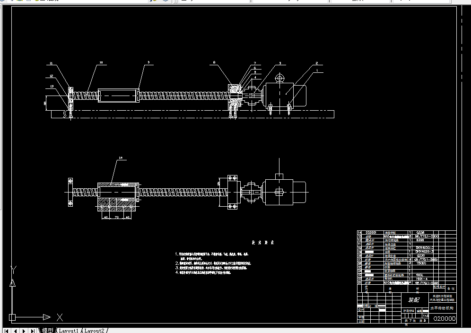Select balloon number 10 leader label
This screenshot has width=471, height=333.
(101, 62)
